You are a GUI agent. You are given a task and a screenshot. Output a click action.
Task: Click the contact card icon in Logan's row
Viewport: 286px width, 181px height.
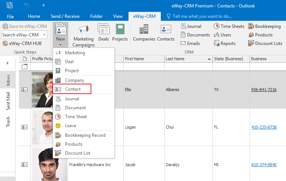(x=25, y=127)
